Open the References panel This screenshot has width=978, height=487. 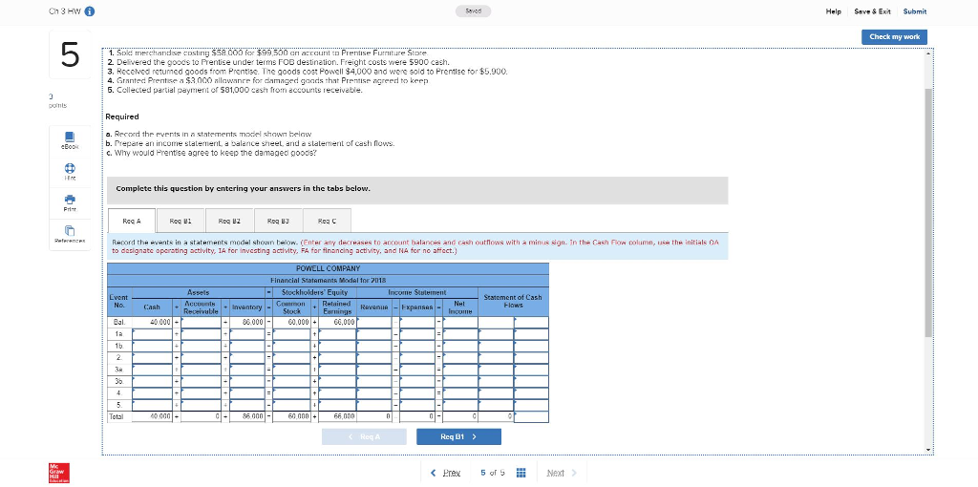click(70, 234)
